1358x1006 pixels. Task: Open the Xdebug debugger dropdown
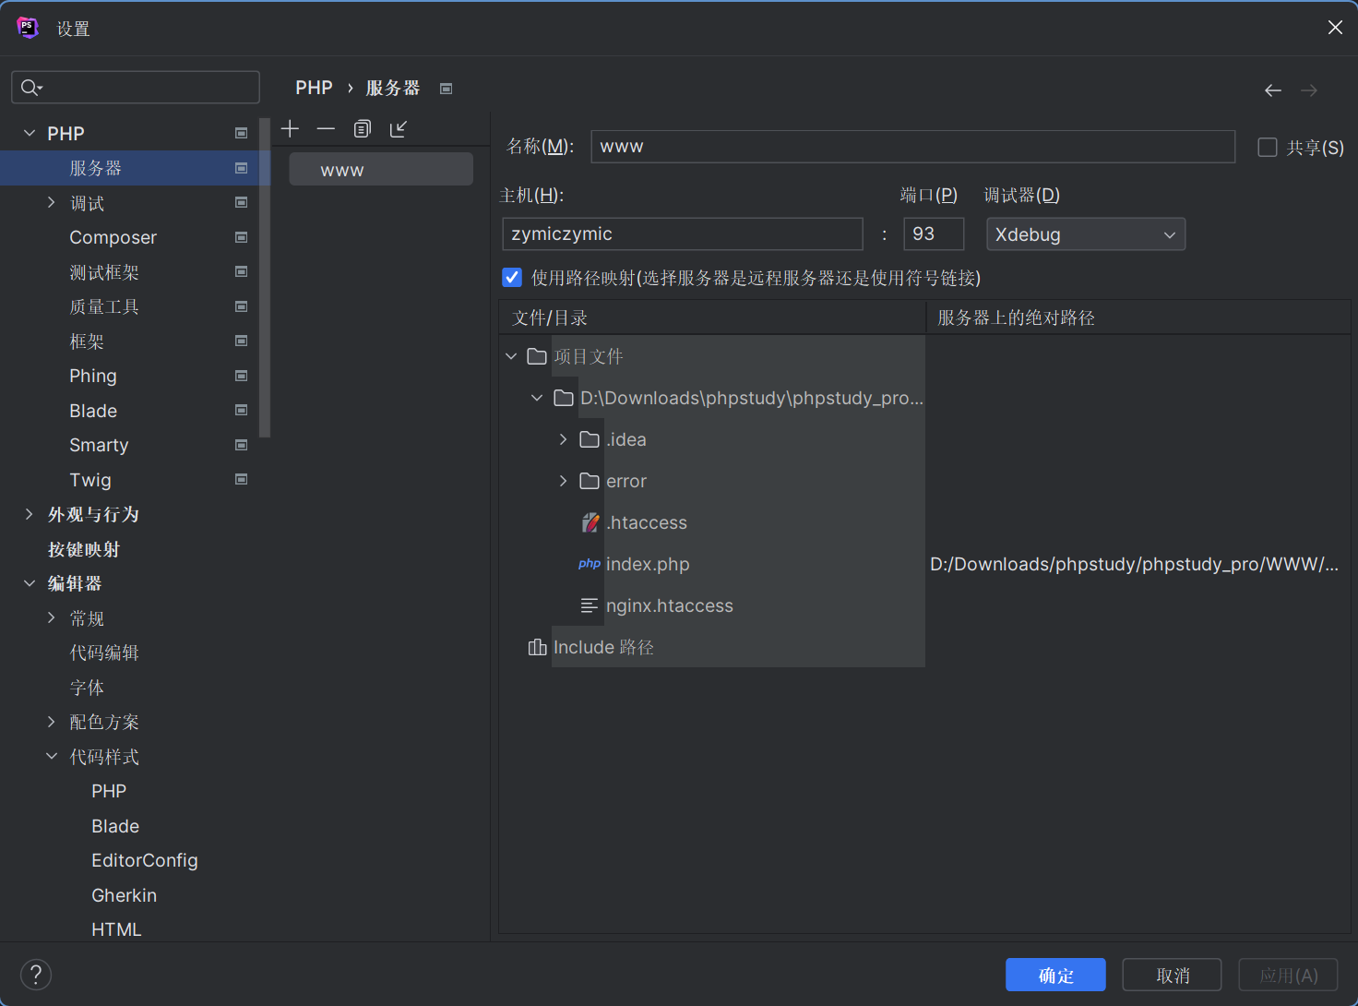pyautogui.click(x=1086, y=234)
